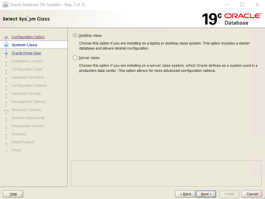This screenshot has height=199, width=265.
Task: Click the Install Product step text
Action: pos(23,142)
